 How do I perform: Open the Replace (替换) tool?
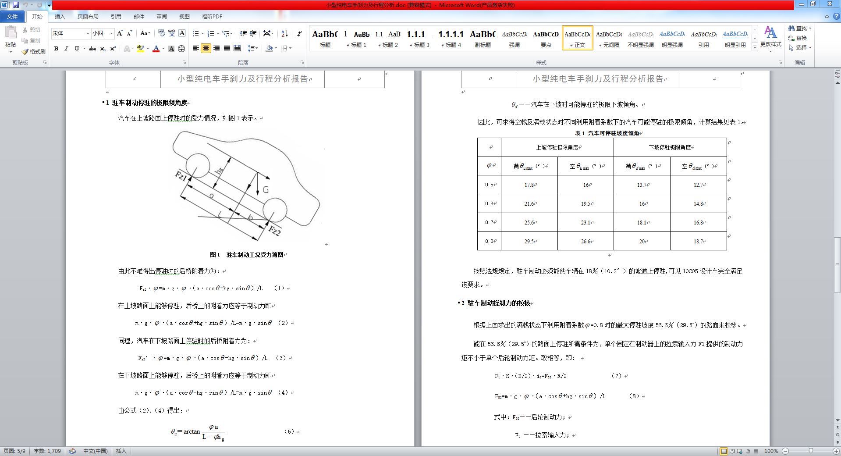click(x=798, y=38)
